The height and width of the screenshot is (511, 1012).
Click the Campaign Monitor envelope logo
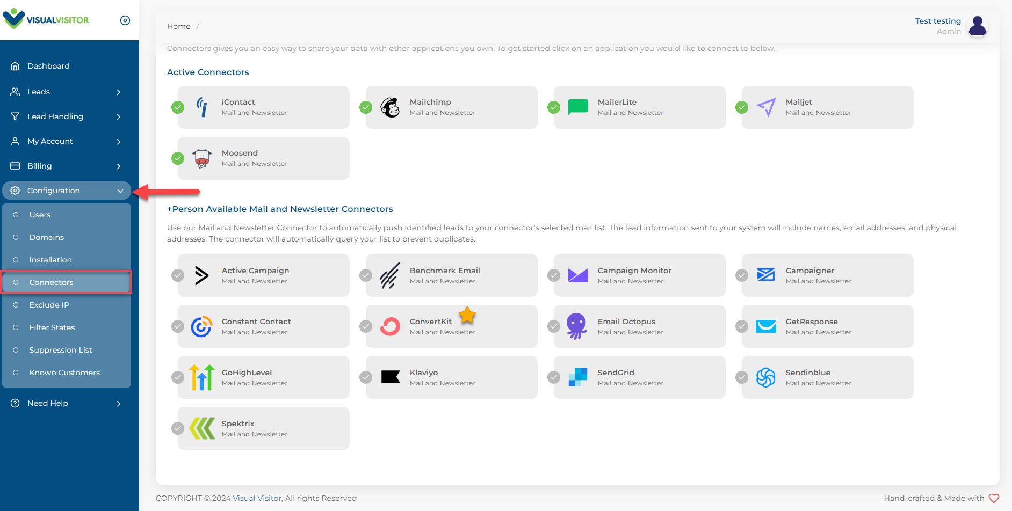coord(578,275)
